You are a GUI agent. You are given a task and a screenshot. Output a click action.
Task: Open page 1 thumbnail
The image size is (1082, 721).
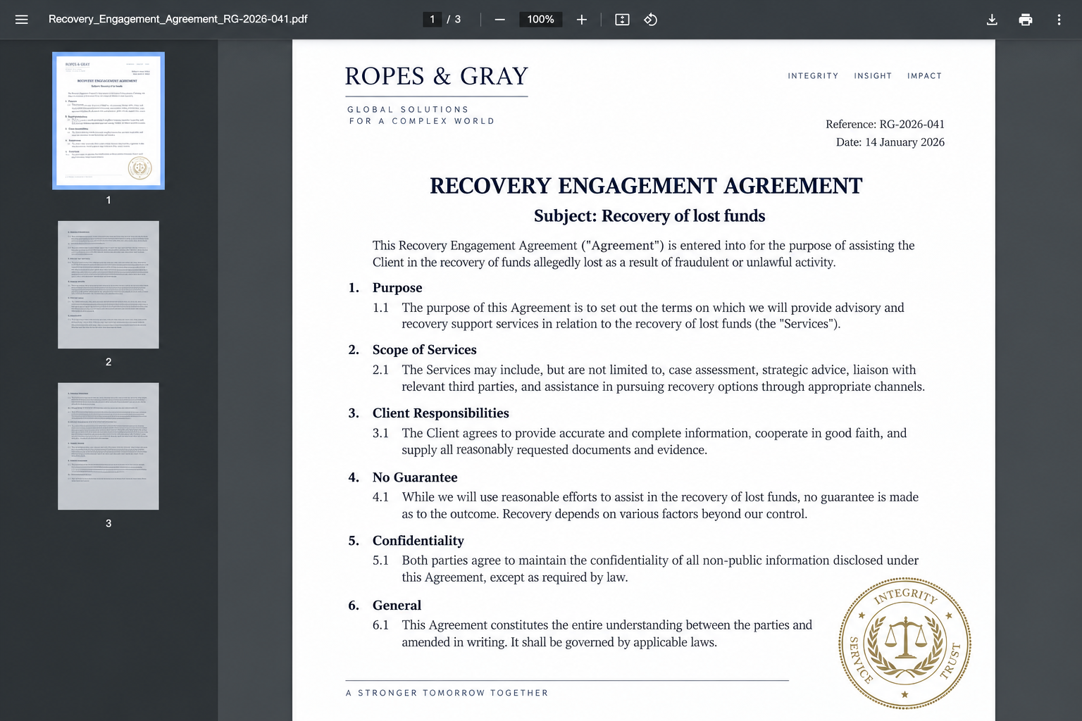tap(108, 120)
